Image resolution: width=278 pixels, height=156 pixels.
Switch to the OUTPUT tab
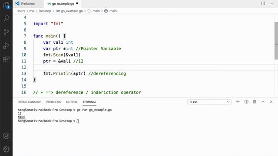click(x=72, y=102)
